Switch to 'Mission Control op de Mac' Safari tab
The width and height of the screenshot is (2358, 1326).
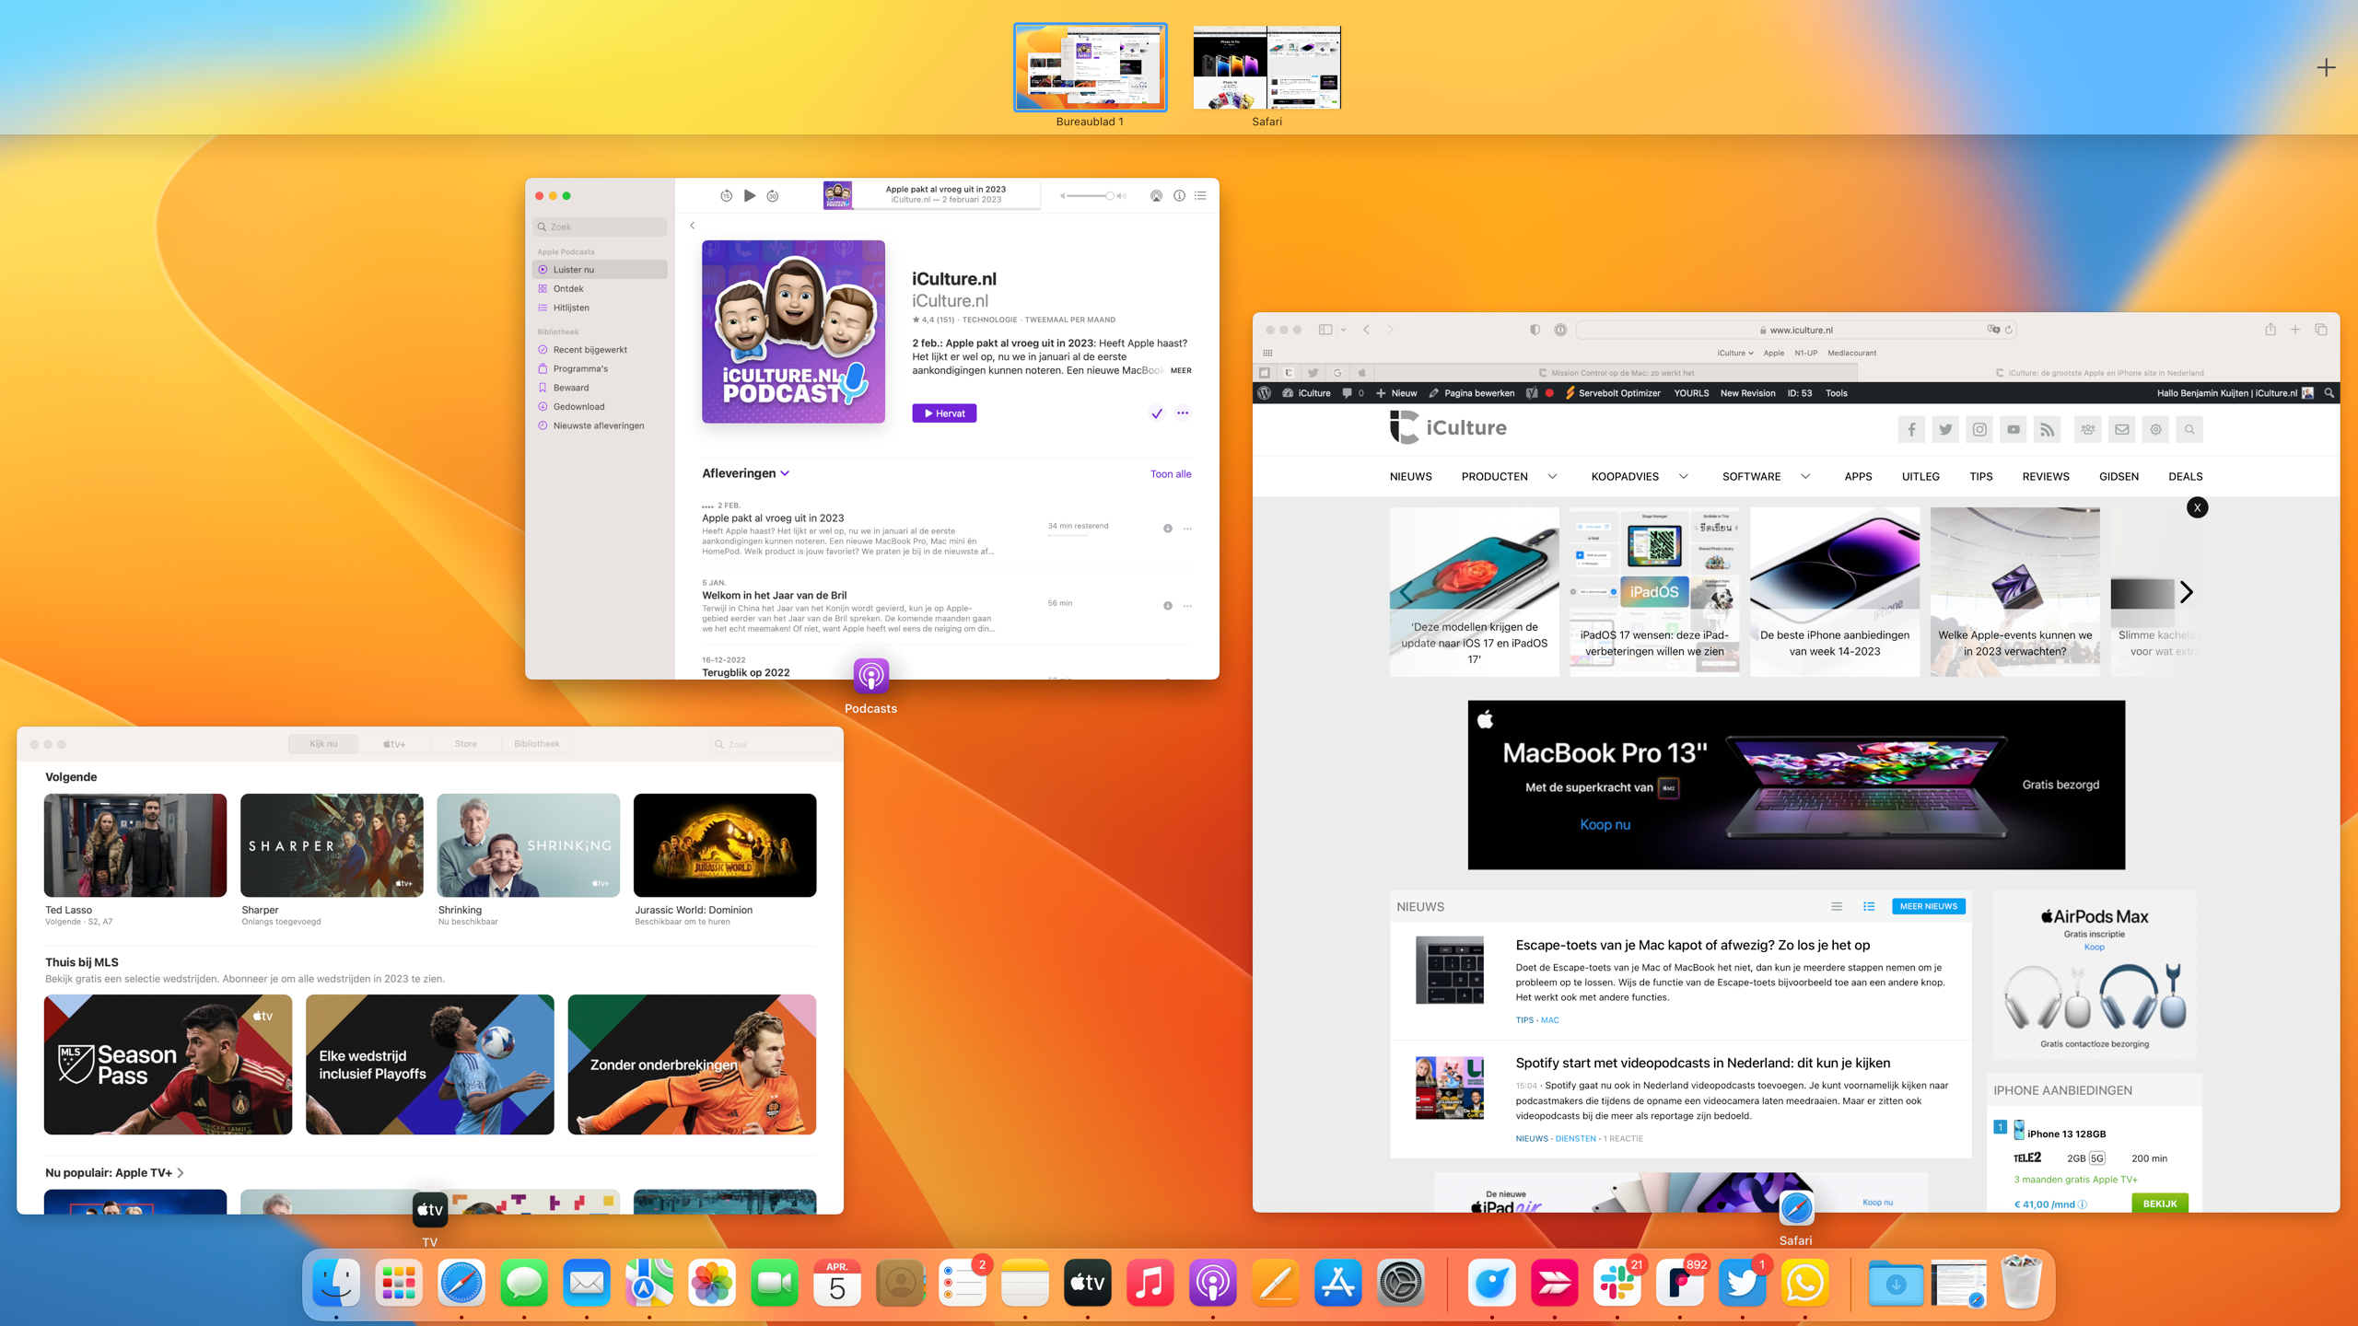point(1617,373)
